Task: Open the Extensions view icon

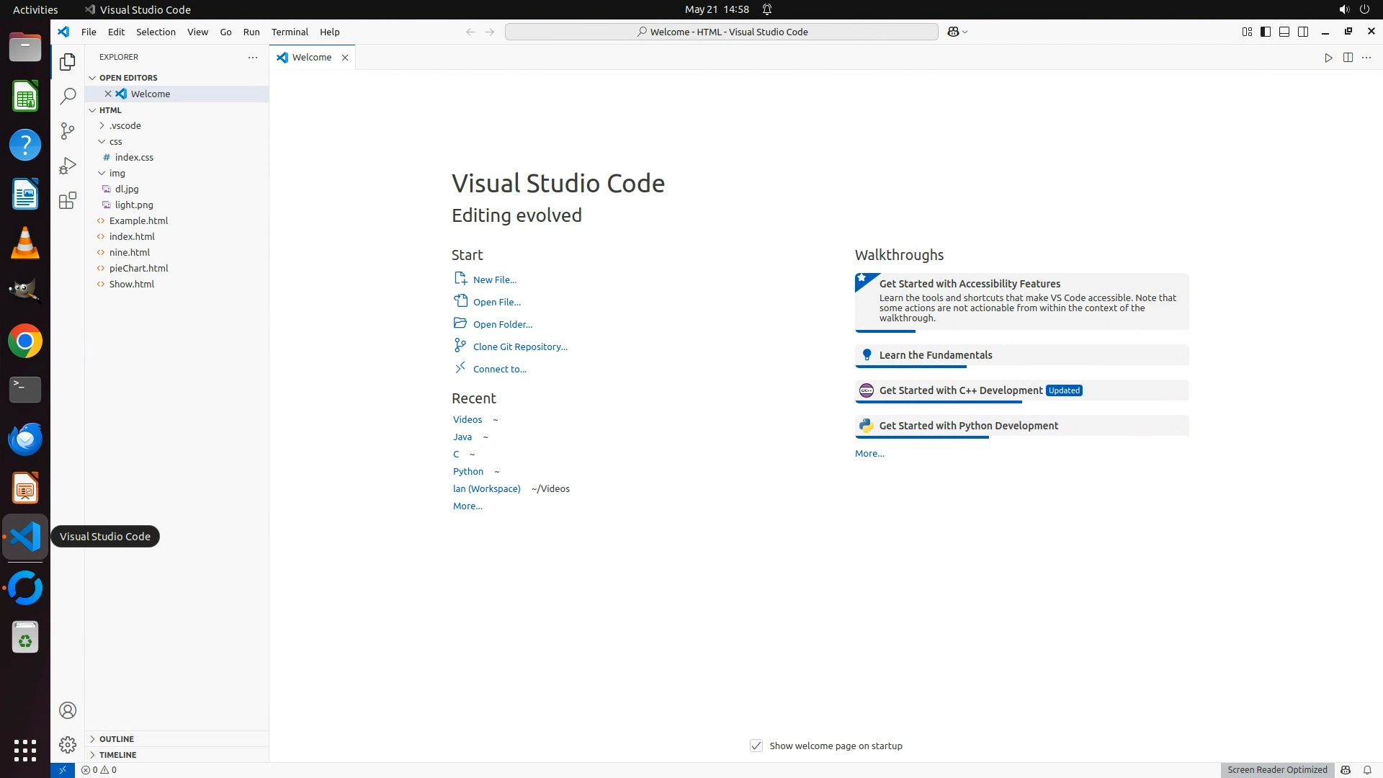Action: pyautogui.click(x=68, y=200)
